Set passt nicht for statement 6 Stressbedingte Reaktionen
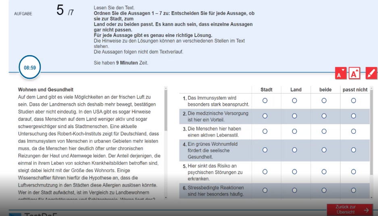The height and width of the screenshot is (216, 378). point(353,191)
